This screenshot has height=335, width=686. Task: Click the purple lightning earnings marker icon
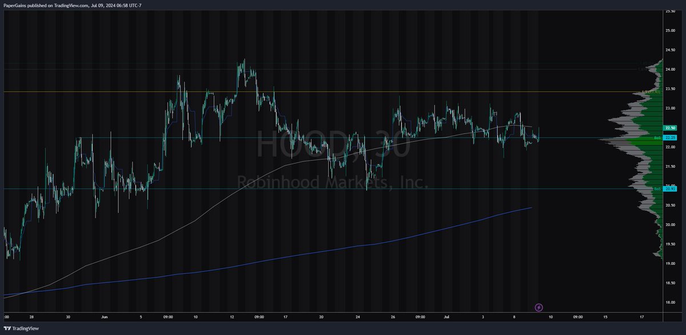[x=539, y=308]
